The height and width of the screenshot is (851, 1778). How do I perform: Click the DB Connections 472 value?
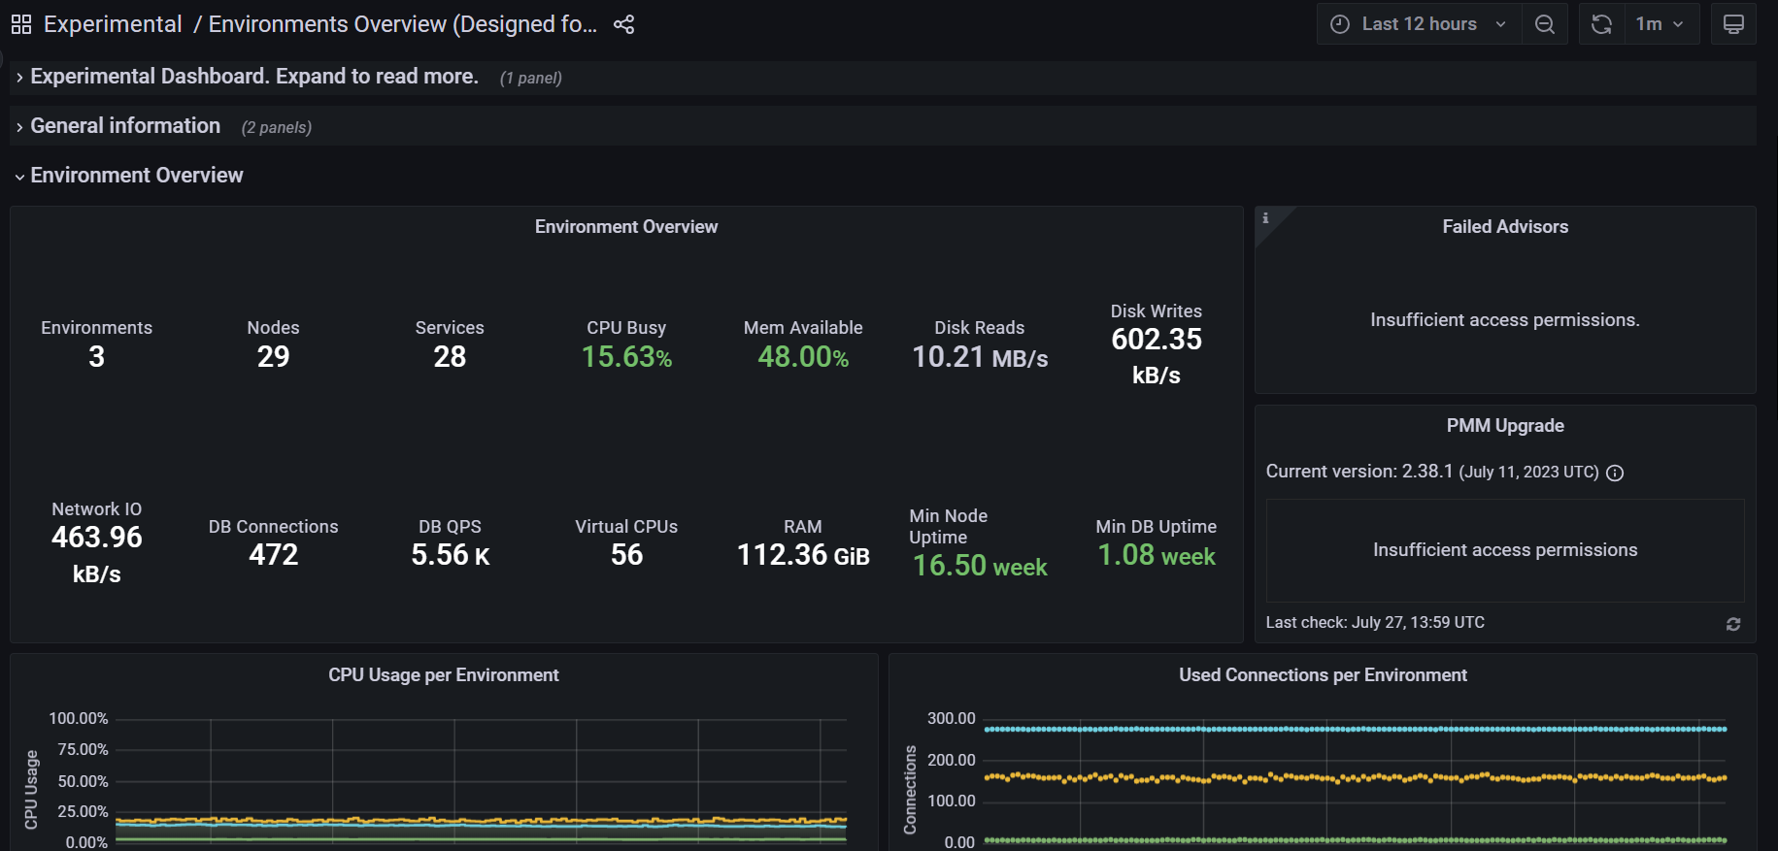tap(273, 554)
